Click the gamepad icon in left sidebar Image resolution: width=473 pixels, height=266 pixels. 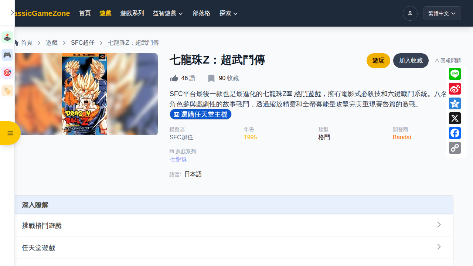[x=7, y=55]
